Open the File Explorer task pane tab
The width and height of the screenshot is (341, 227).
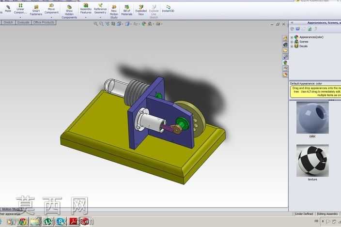[x=285, y=50]
